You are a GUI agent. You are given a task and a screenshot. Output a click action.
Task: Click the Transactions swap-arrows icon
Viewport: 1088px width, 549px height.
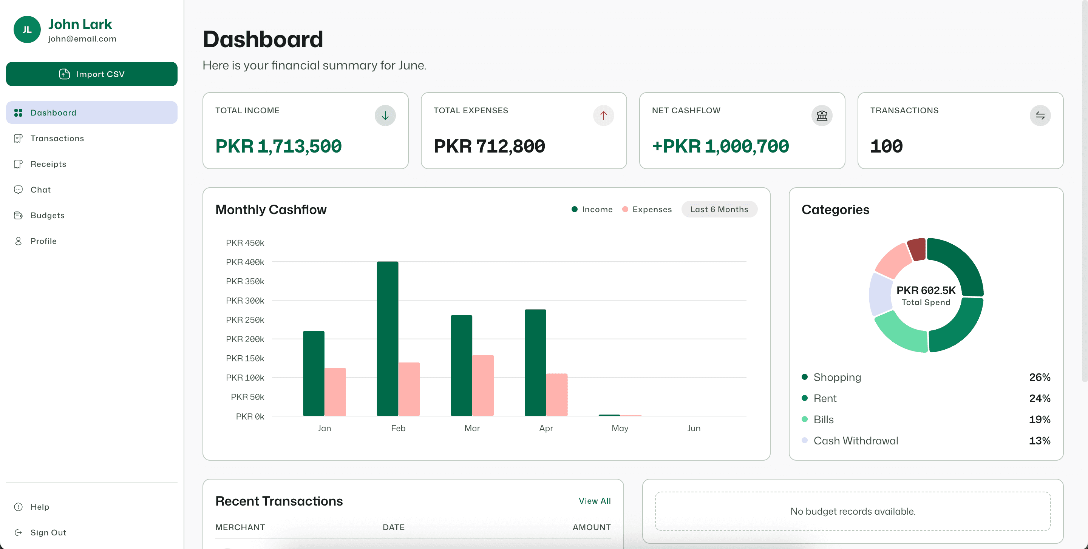coord(1040,116)
